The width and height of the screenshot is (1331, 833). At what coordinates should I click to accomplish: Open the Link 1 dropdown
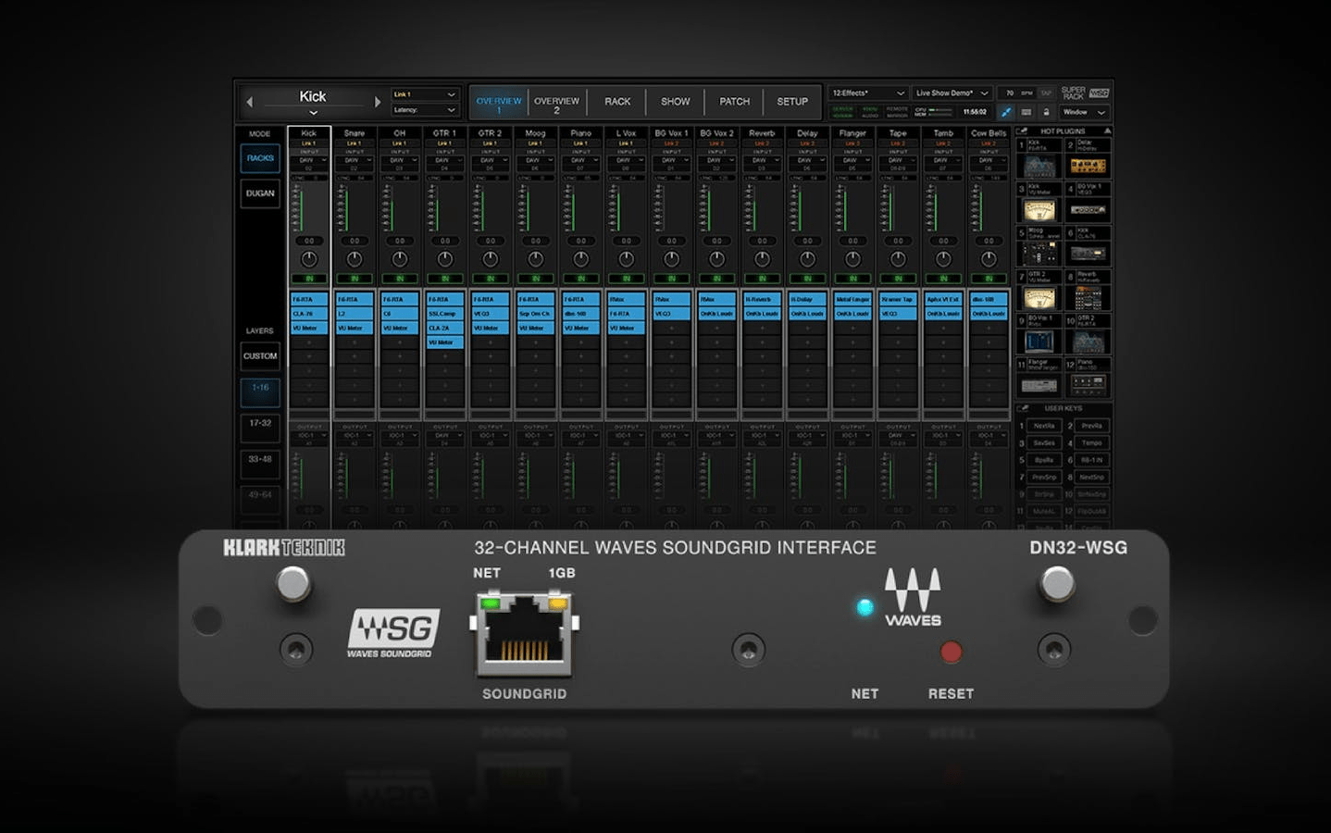coord(424,94)
